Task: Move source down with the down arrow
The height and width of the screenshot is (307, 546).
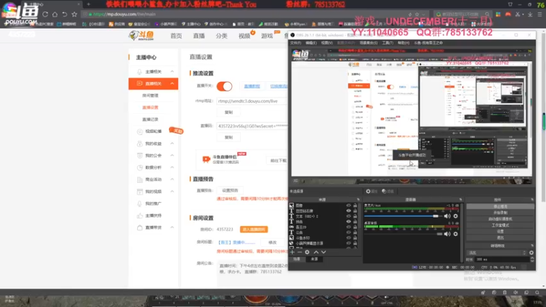Action: pos(324,252)
